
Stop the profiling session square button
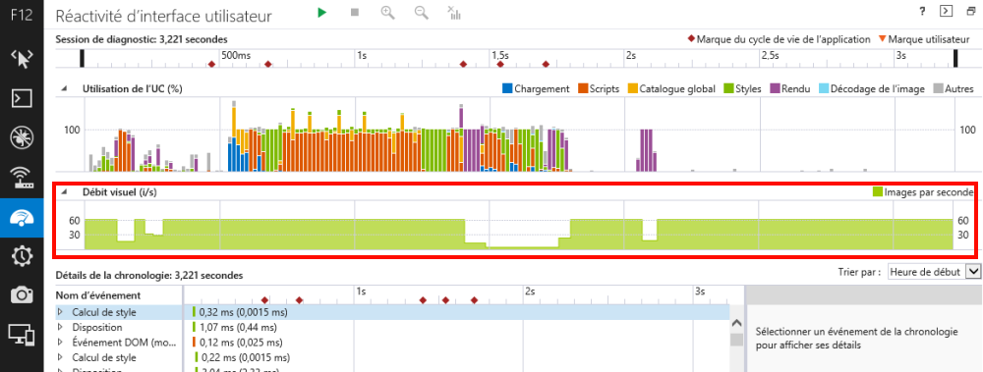pos(355,13)
